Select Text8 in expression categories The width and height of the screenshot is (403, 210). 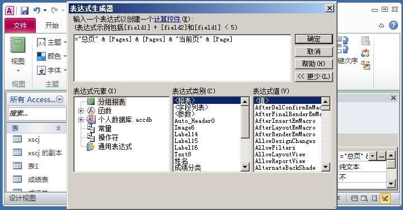[x=207, y=154]
